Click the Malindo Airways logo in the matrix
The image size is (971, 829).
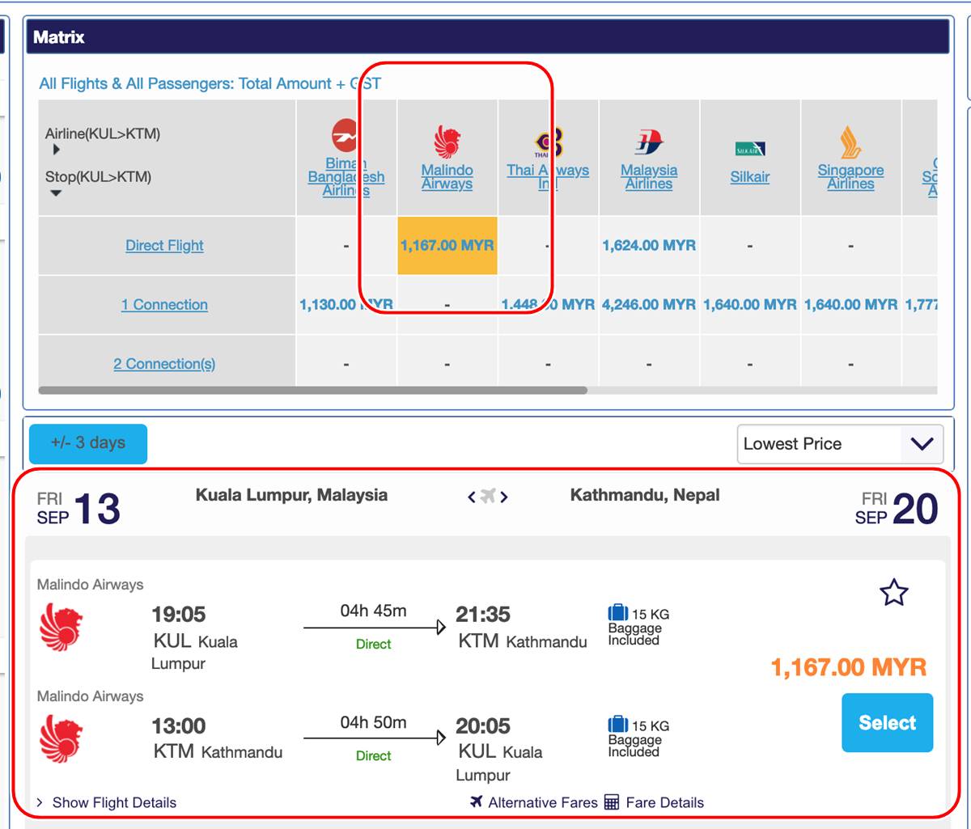point(447,142)
